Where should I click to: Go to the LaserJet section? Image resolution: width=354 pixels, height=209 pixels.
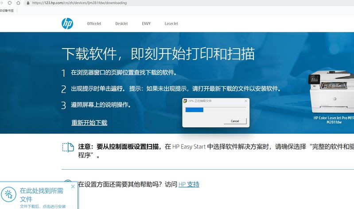click(171, 24)
